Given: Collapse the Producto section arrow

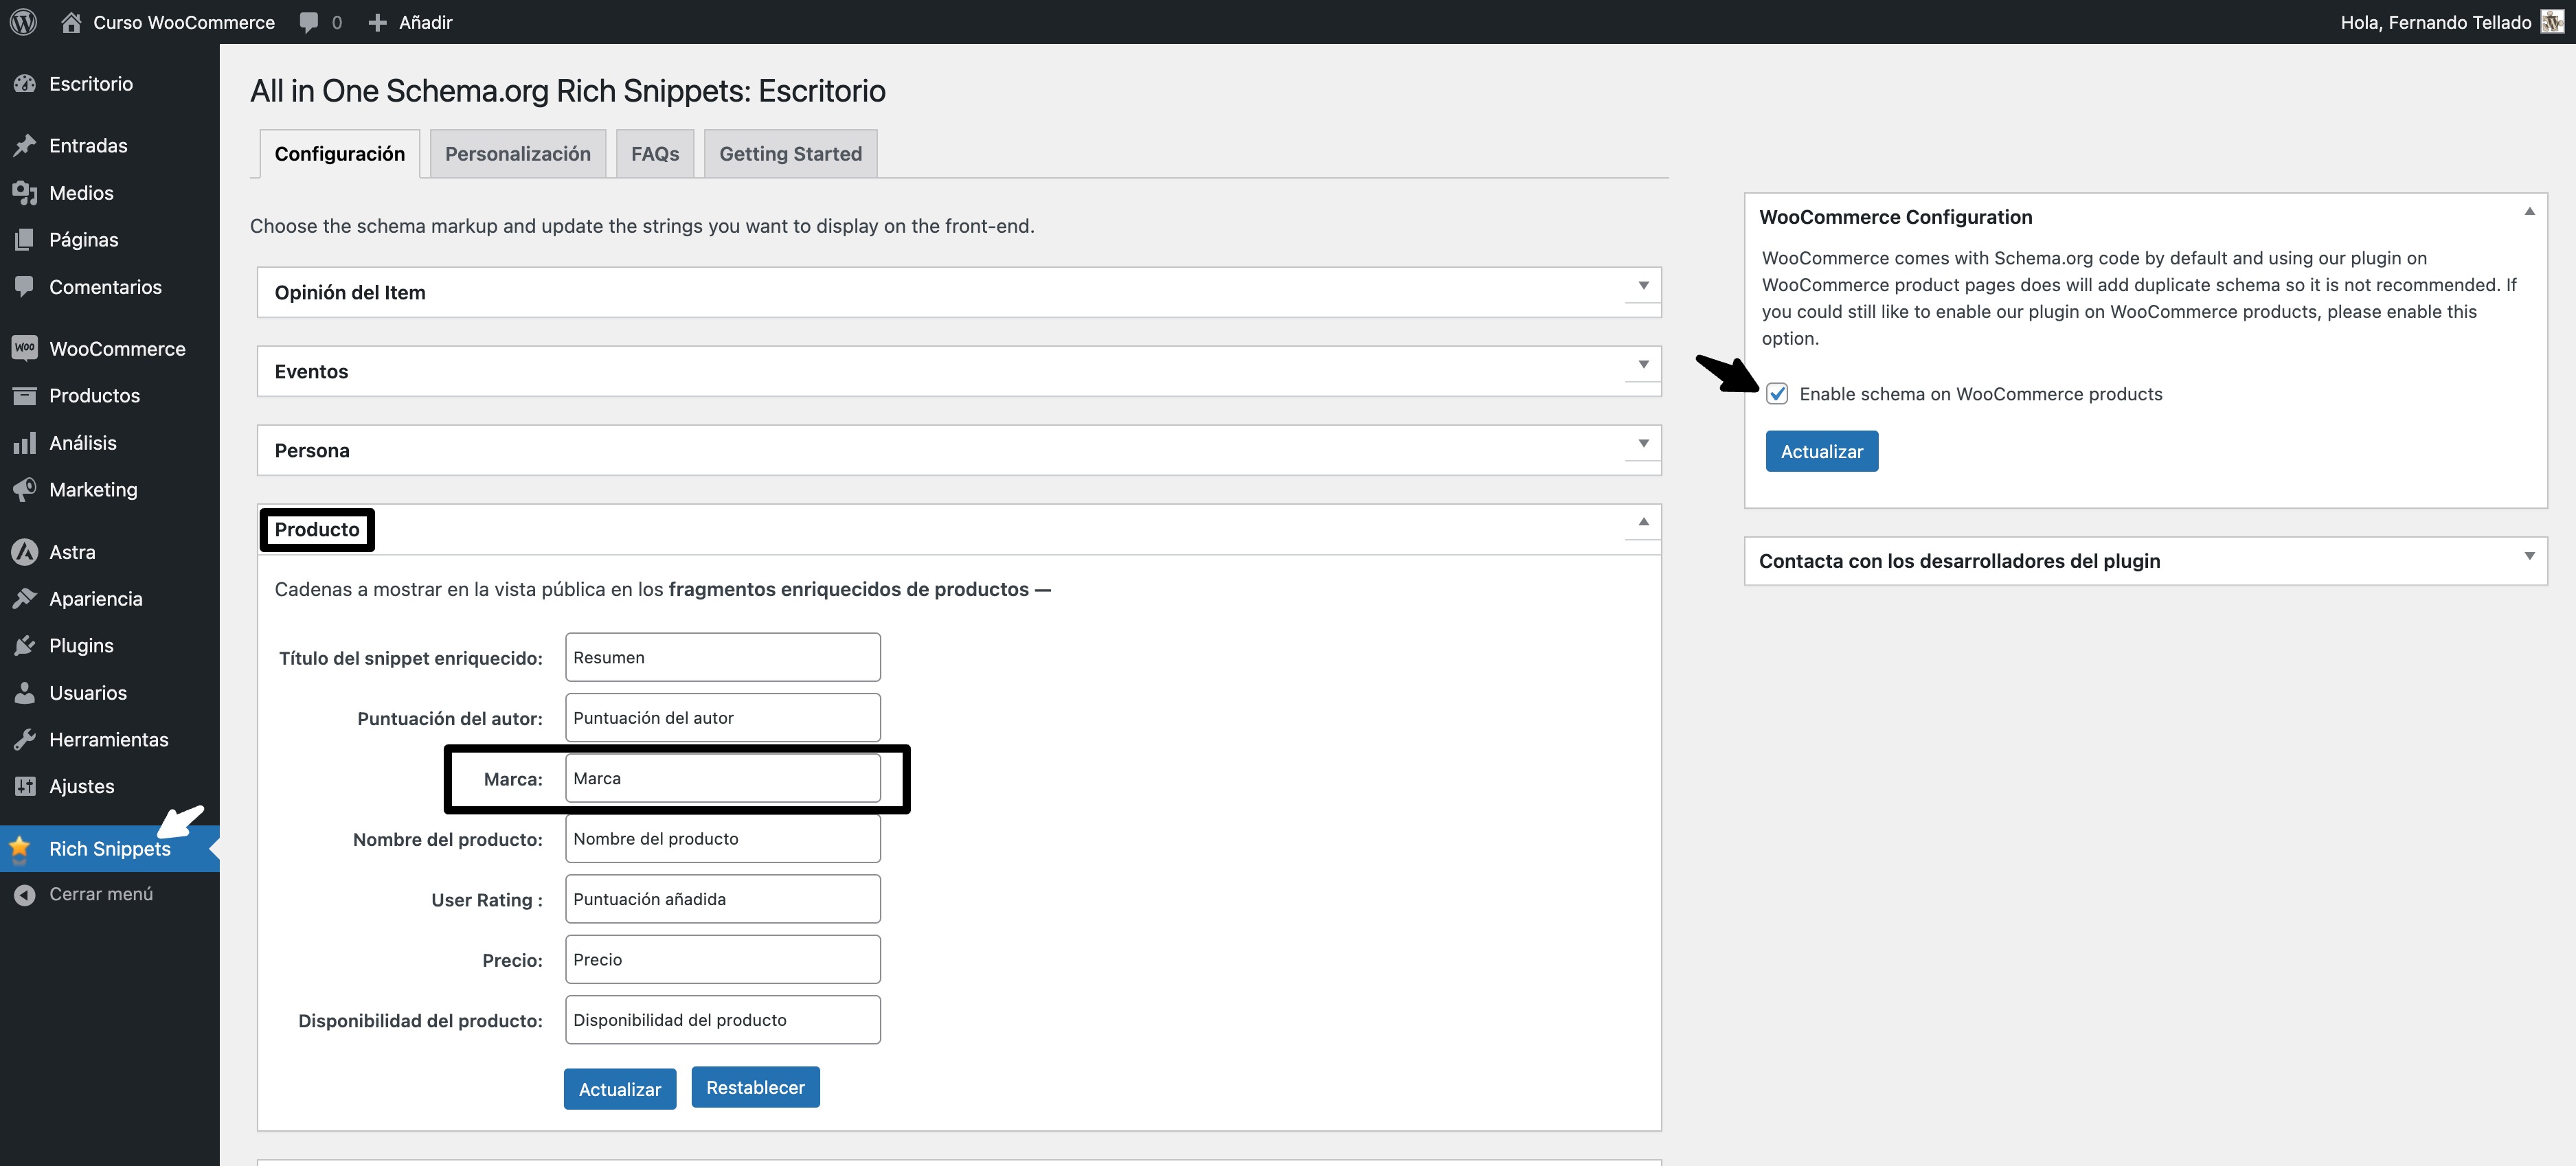Looking at the screenshot, I should pyautogui.click(x=1643, y=522).
